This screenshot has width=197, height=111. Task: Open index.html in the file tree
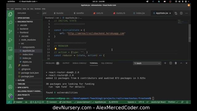point(28,54)
